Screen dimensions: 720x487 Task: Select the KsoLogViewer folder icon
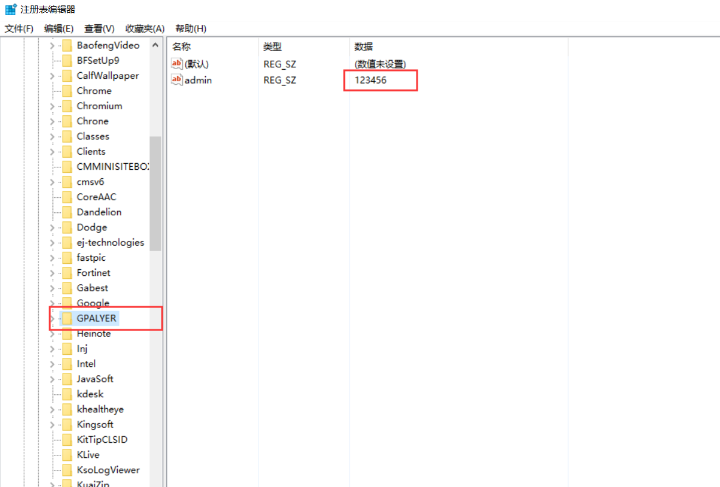coord(67,469)
